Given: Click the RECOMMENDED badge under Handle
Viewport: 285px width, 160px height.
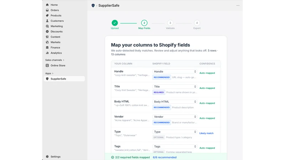Looking at the screenshot, I should tap(162, 77).
